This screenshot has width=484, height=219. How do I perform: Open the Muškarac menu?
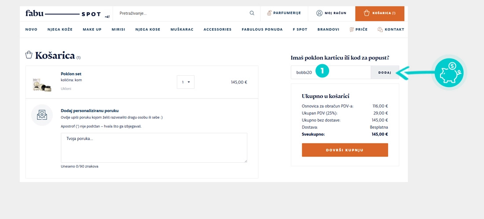(x=182, y=29)
